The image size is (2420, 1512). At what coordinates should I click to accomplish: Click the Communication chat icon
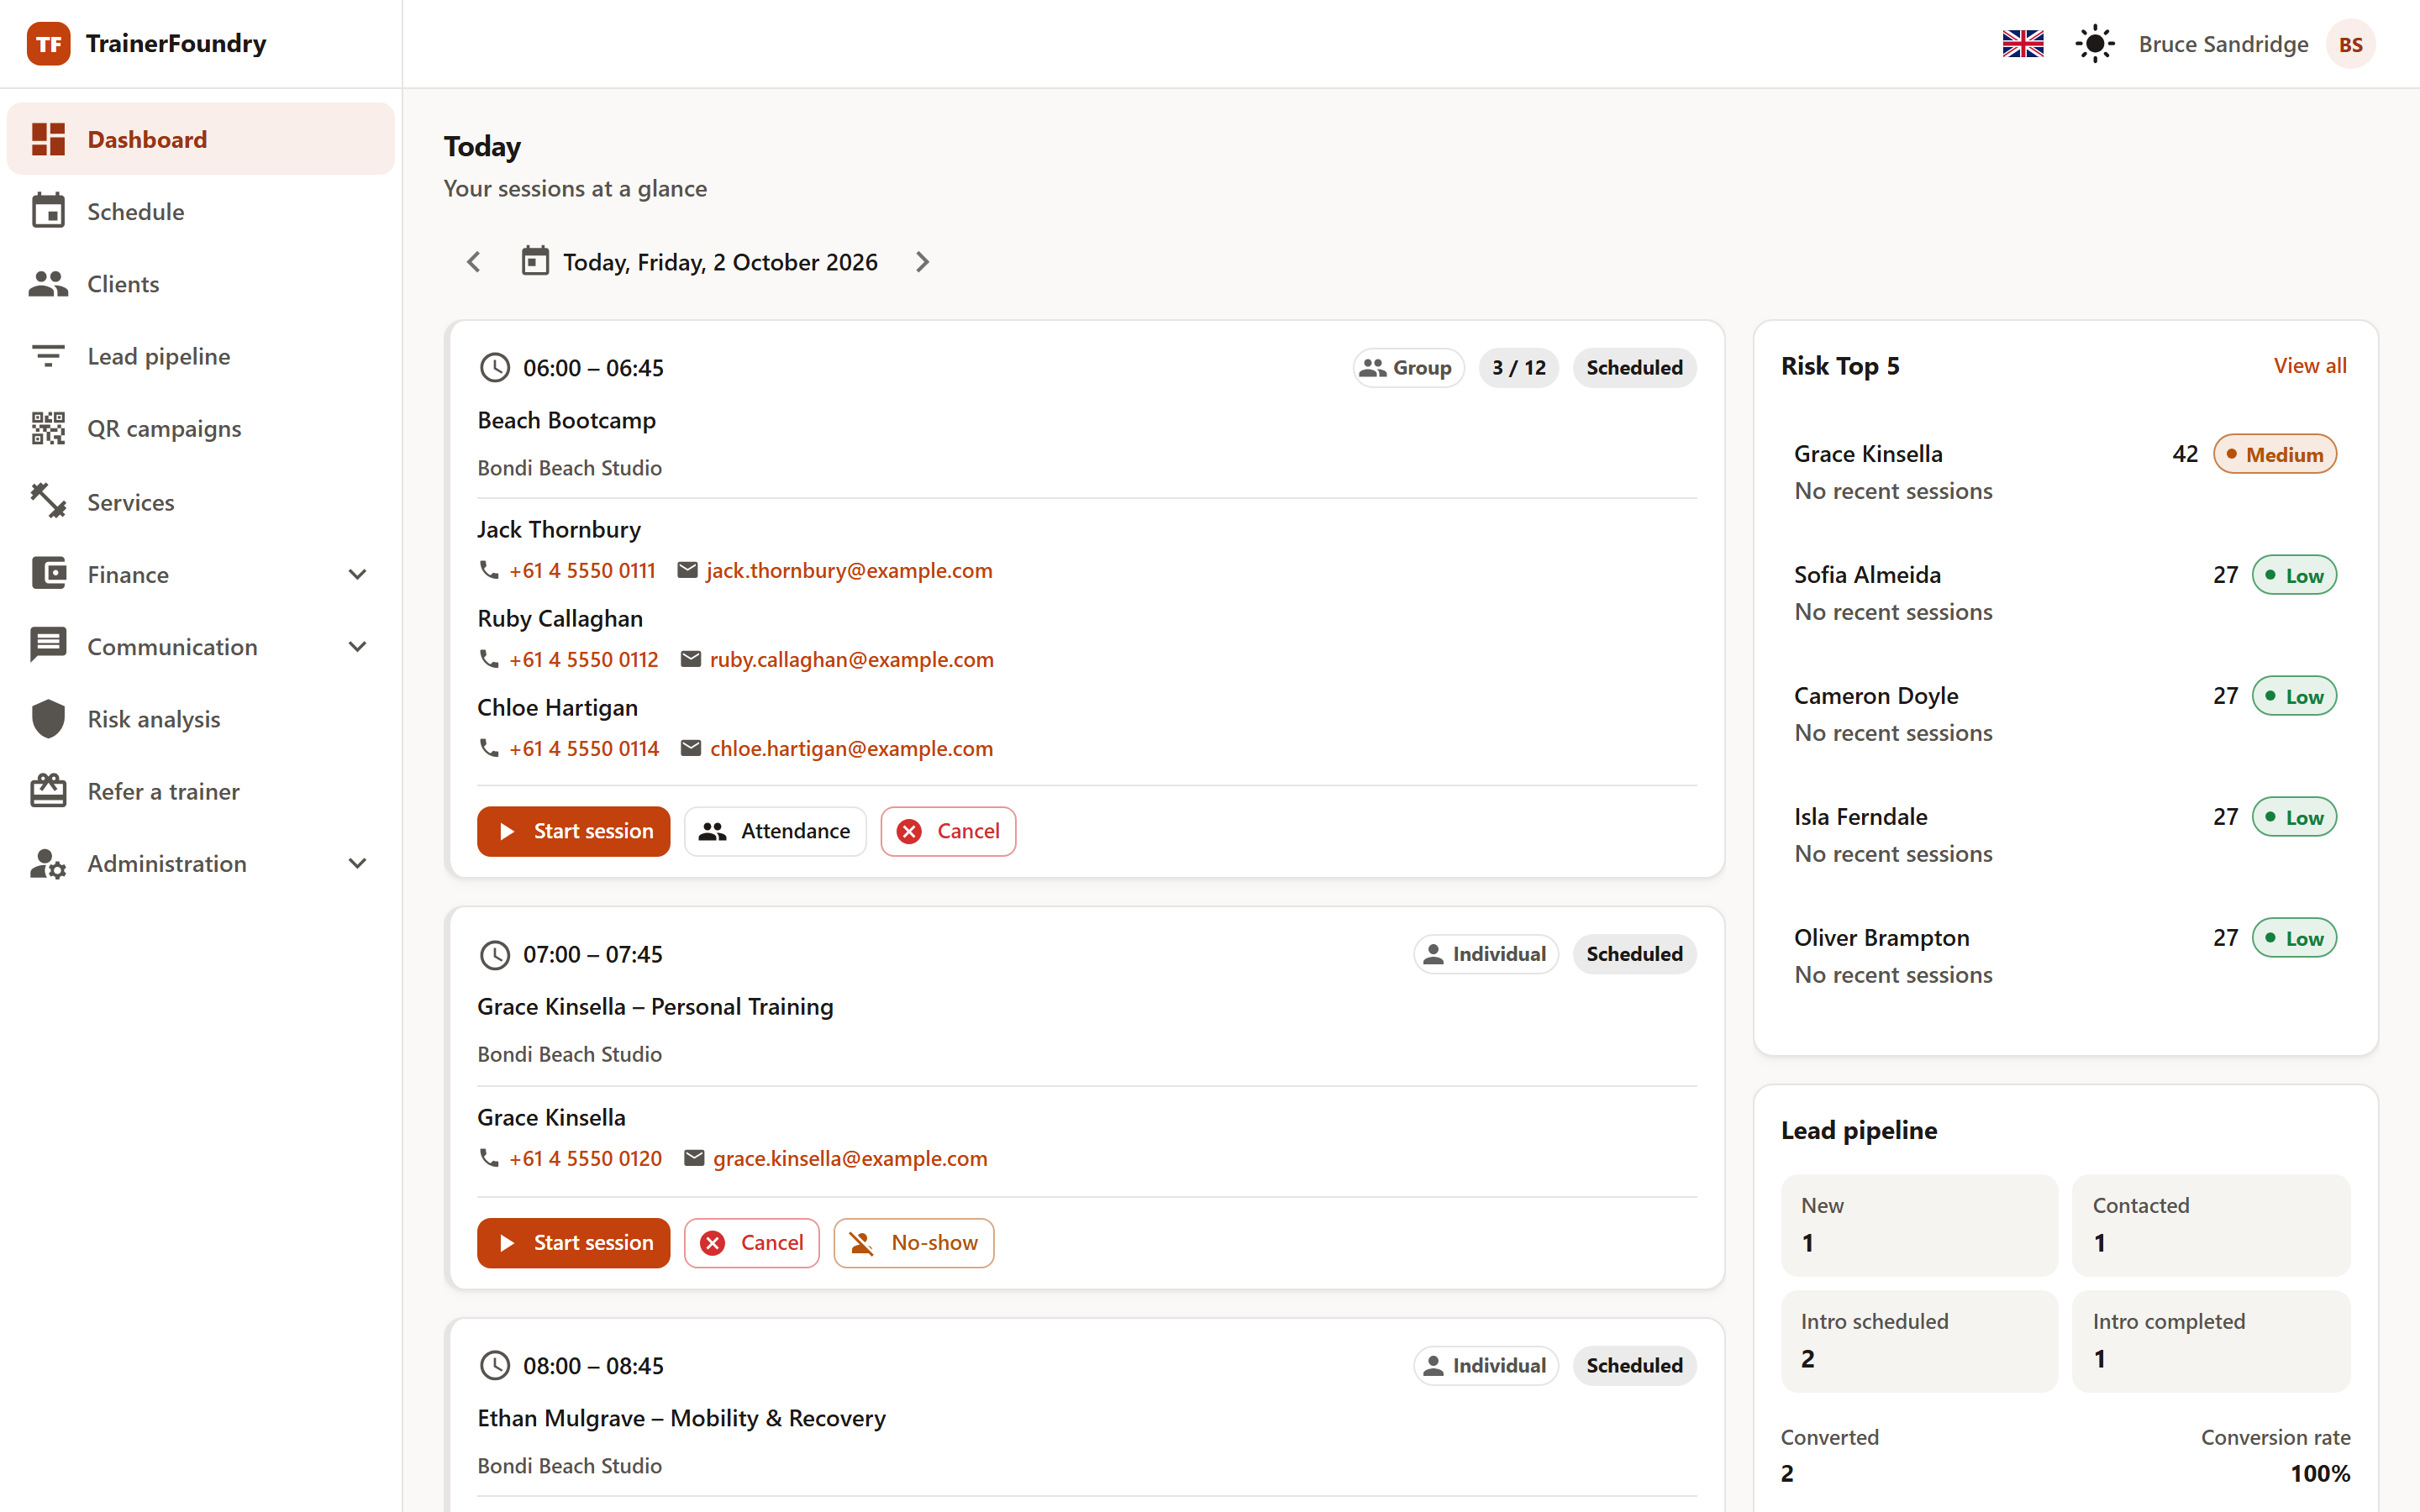48,646
